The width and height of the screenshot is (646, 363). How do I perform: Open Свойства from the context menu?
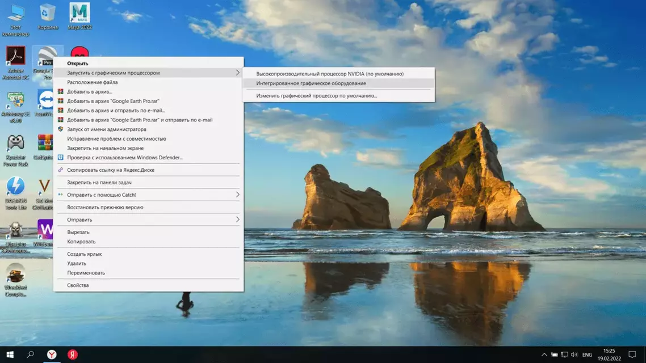tap(148, 285)
